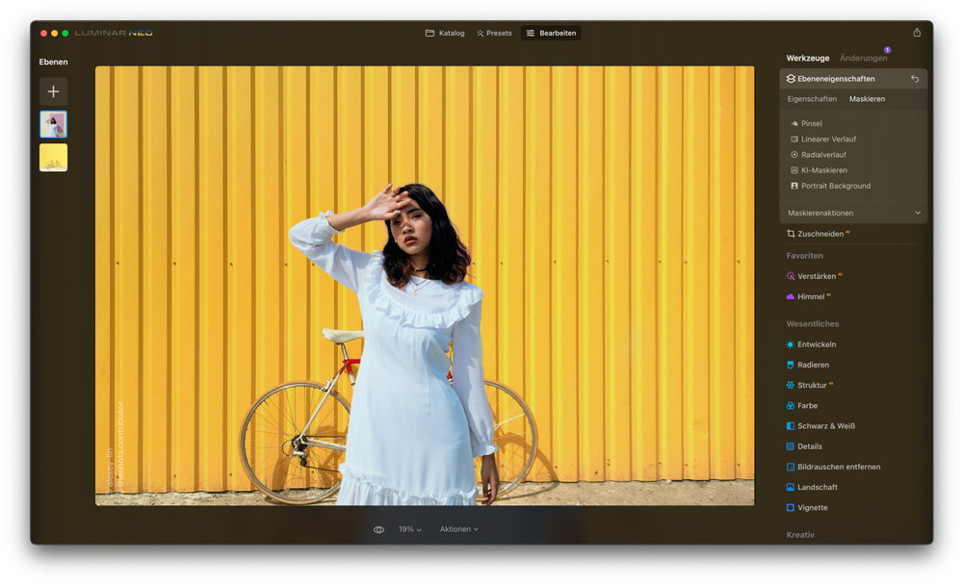
Task: Open the Katalog tab
Action: 445,33
